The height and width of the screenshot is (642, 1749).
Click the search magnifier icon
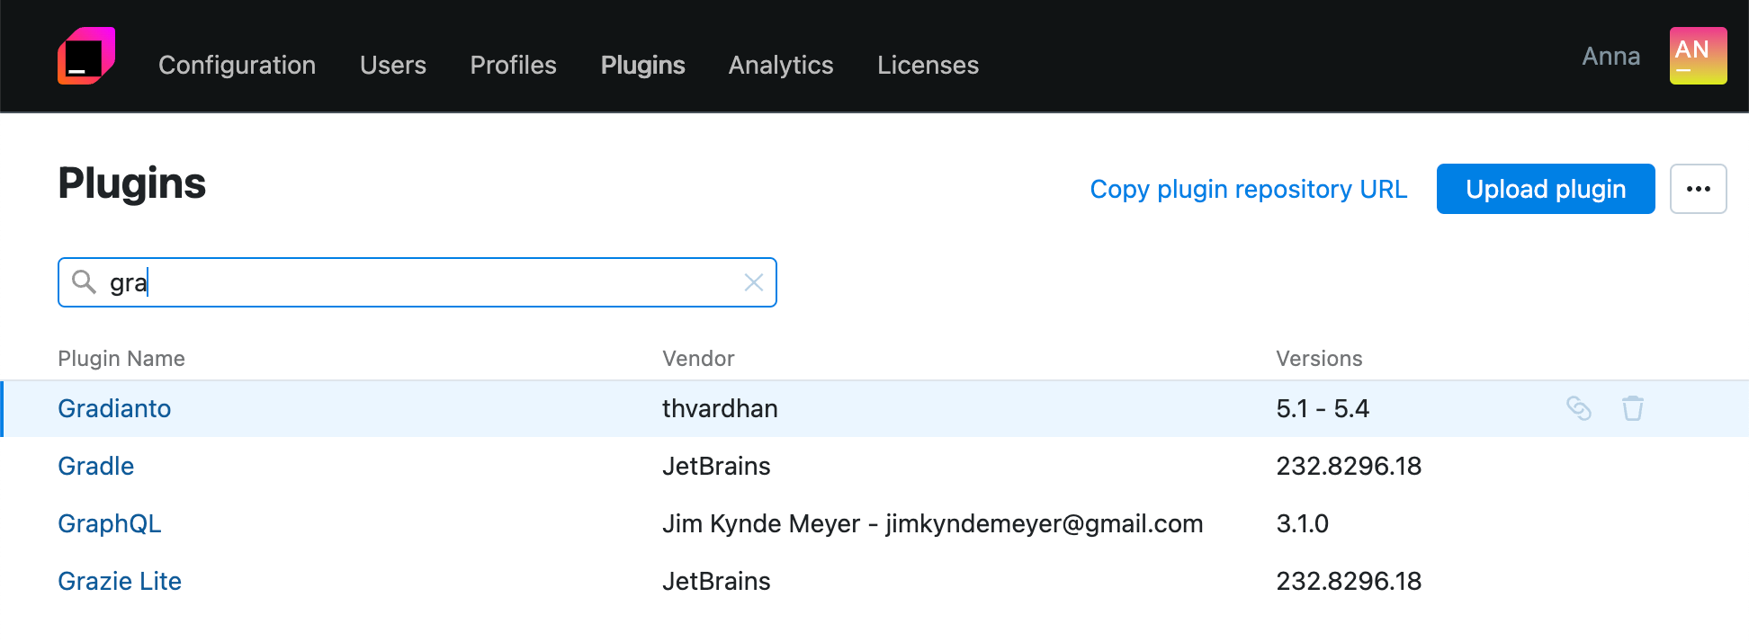pyautogui.click(x=84, y=282)
